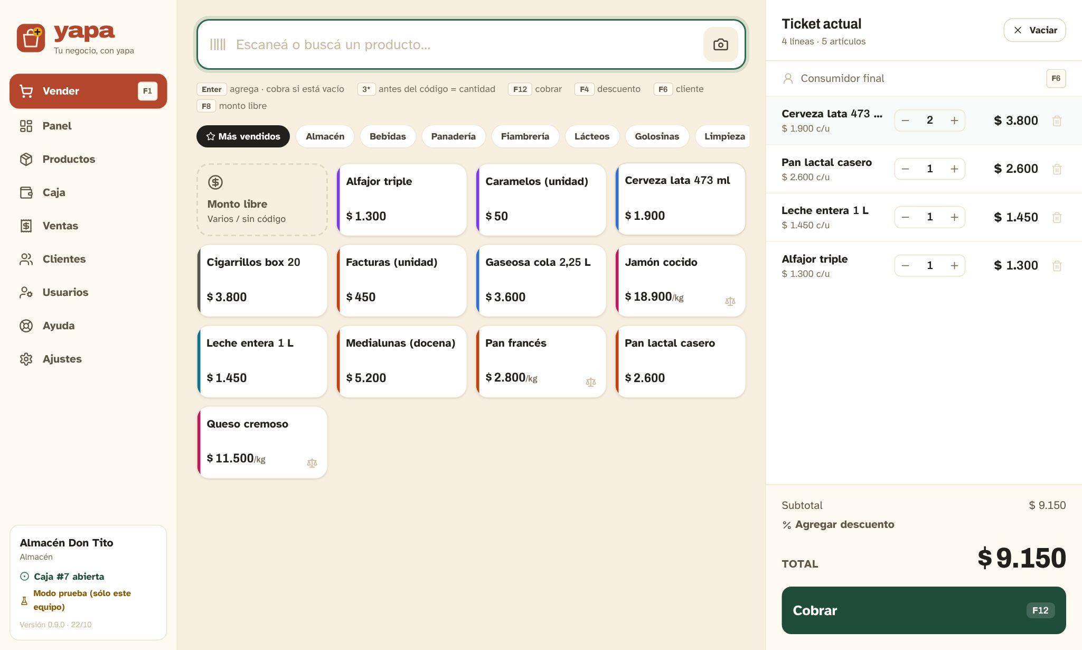Delete Alfajor triple line from ticket

1057,266
